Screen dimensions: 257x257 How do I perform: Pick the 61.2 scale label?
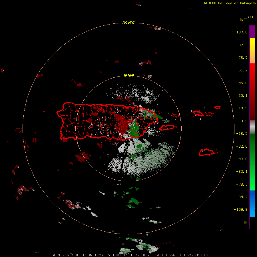click(x=243, y=70)
